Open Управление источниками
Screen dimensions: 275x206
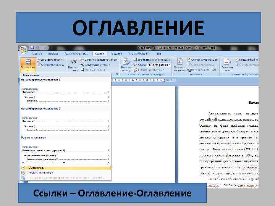tap(152, 60)
